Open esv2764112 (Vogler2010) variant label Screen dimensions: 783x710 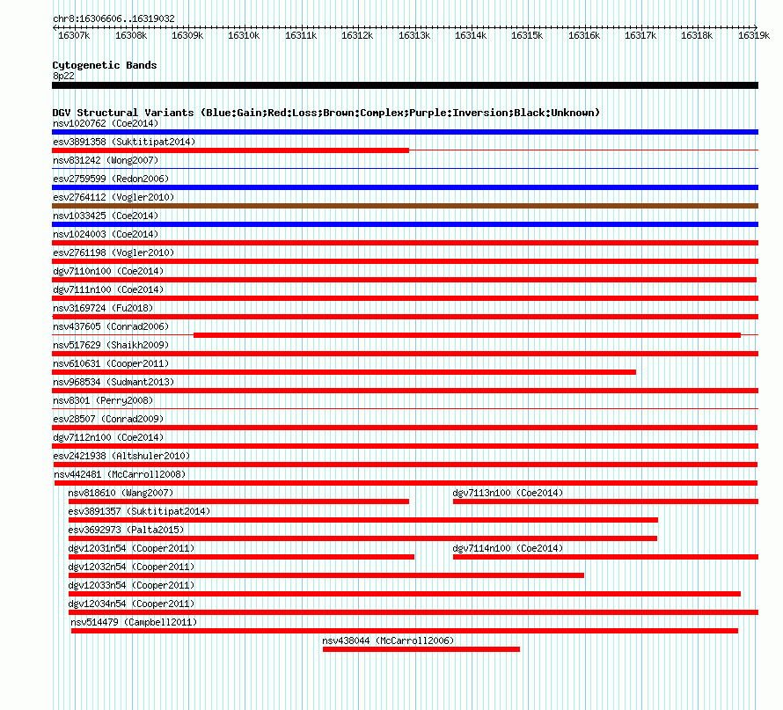[113, 197]
